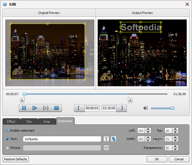Confirm edits with OK button
This screenshot has width=192, height=165.
157,159
